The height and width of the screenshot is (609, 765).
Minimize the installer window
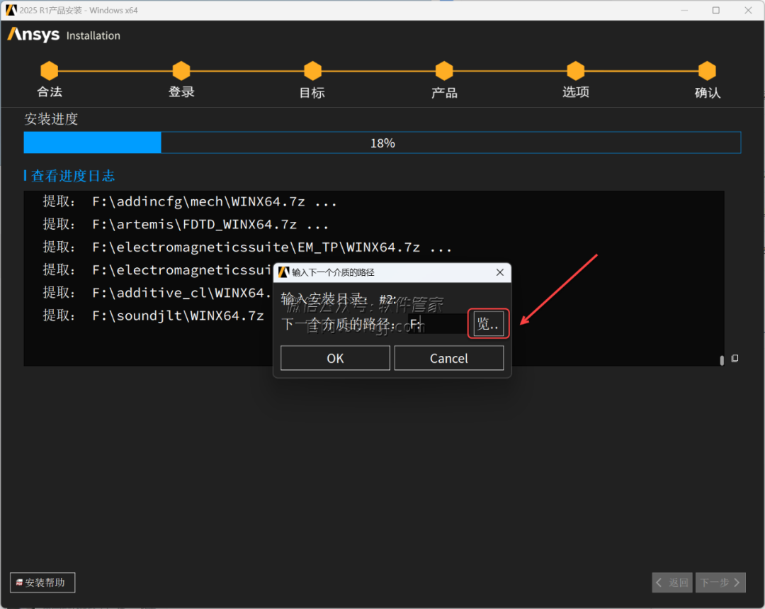coord(684,10)
